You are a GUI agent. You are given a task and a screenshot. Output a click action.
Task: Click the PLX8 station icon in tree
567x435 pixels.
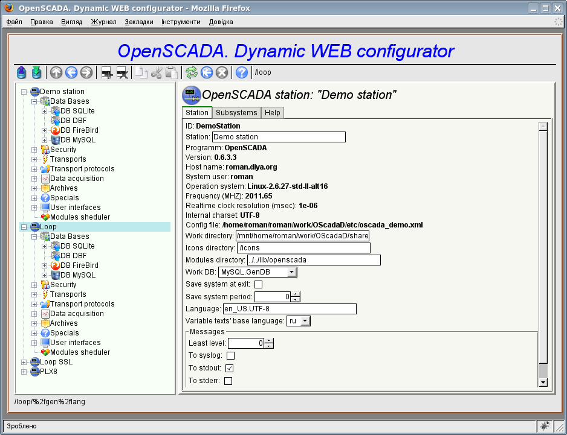pos(34,372)
